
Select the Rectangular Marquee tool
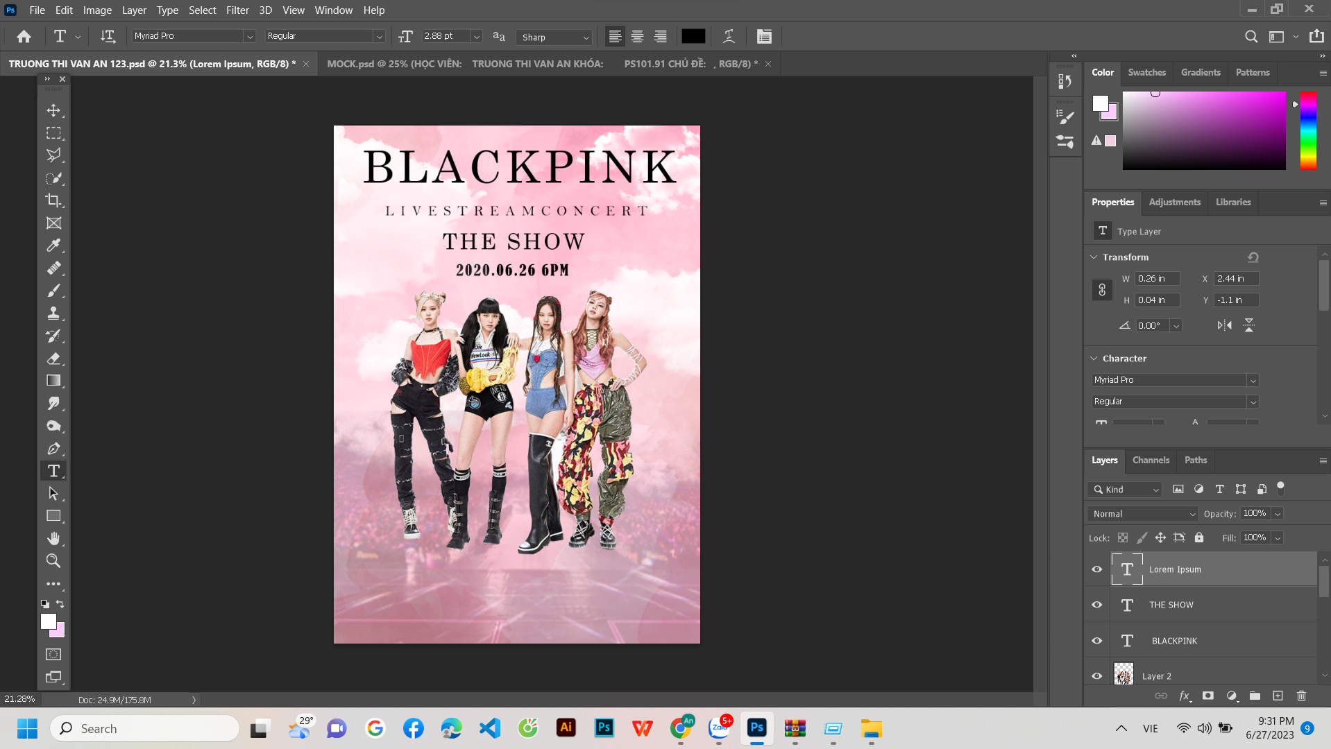[53, 132]
